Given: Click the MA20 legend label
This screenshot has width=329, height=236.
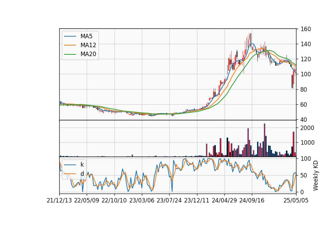Looking at the screenshot, I should (88, 54).
